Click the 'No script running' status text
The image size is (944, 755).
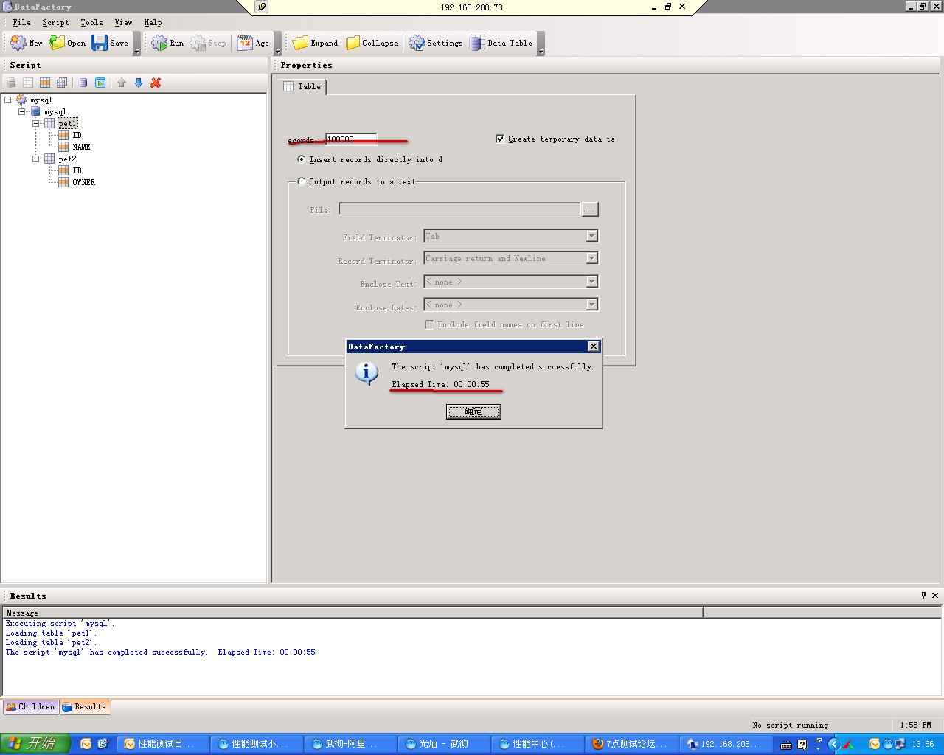point(790,725)
